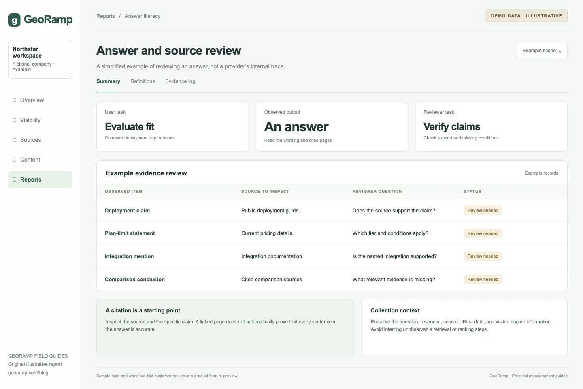Screen dimensions: 583x389
Task: Click Review needed for Comparison conclusion
Action: (x=483, y=279)
